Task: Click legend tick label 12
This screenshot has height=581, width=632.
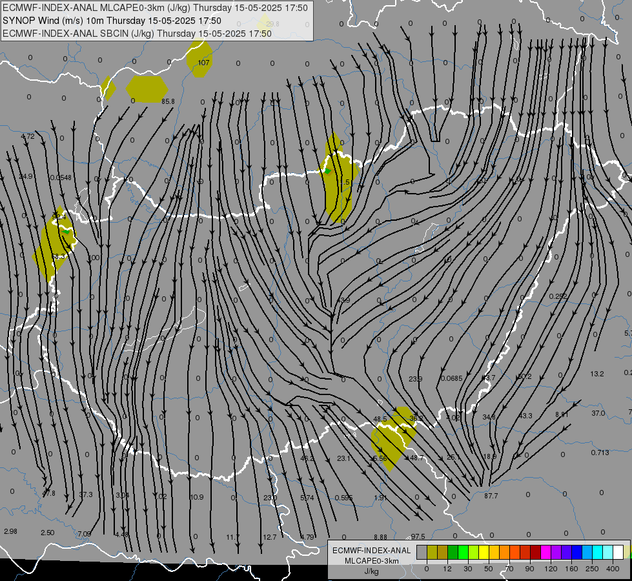Action: click(447, 569)
